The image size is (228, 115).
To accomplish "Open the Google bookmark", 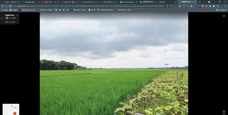I will [13, 10].
